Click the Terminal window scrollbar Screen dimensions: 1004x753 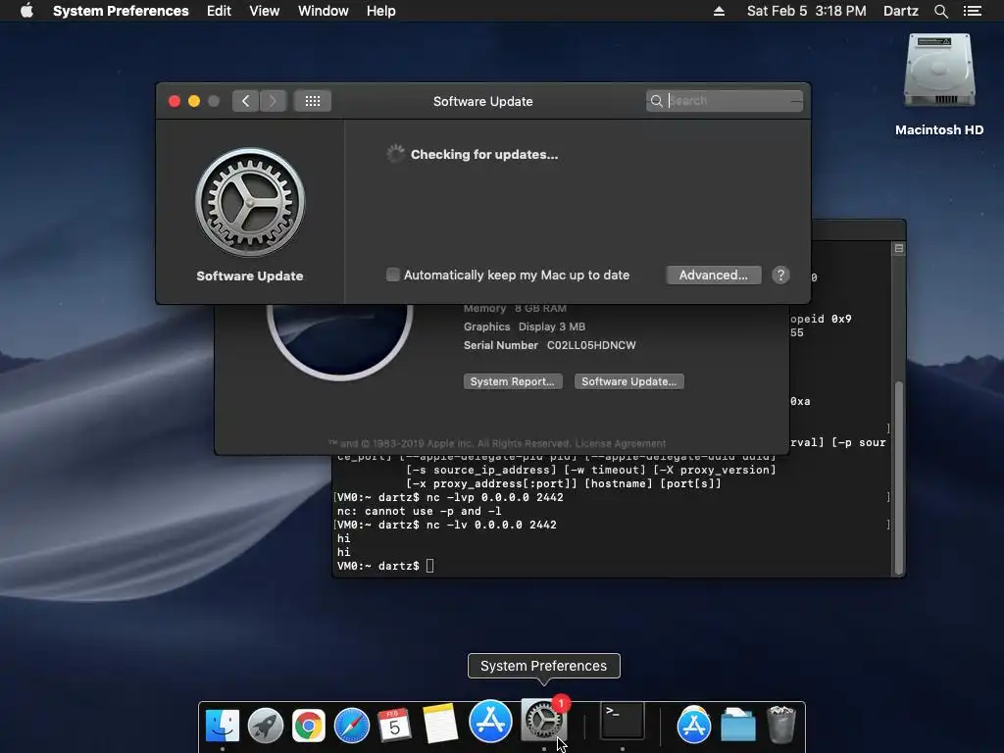pos(899,477)
